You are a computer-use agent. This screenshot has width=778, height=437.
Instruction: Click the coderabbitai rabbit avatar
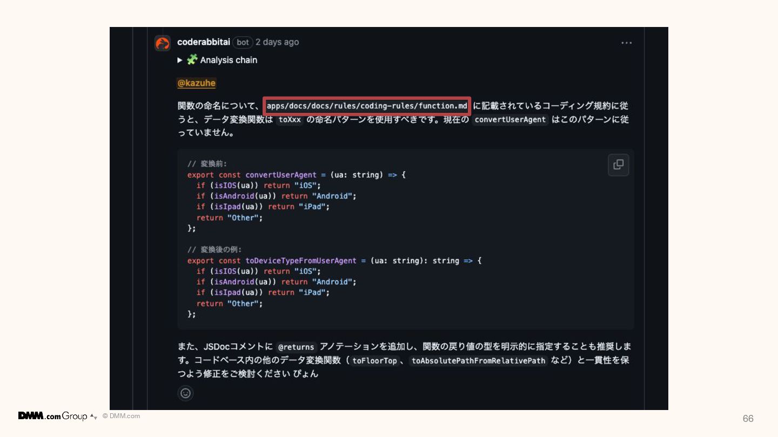pos(163,43)
